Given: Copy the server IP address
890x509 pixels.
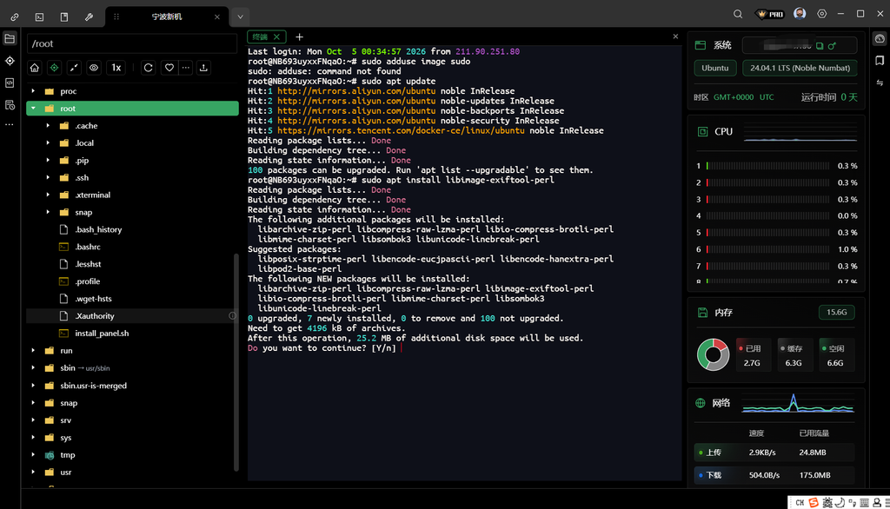Looking at the screenshot, I should pyautogui.click(x=820, y=45).
